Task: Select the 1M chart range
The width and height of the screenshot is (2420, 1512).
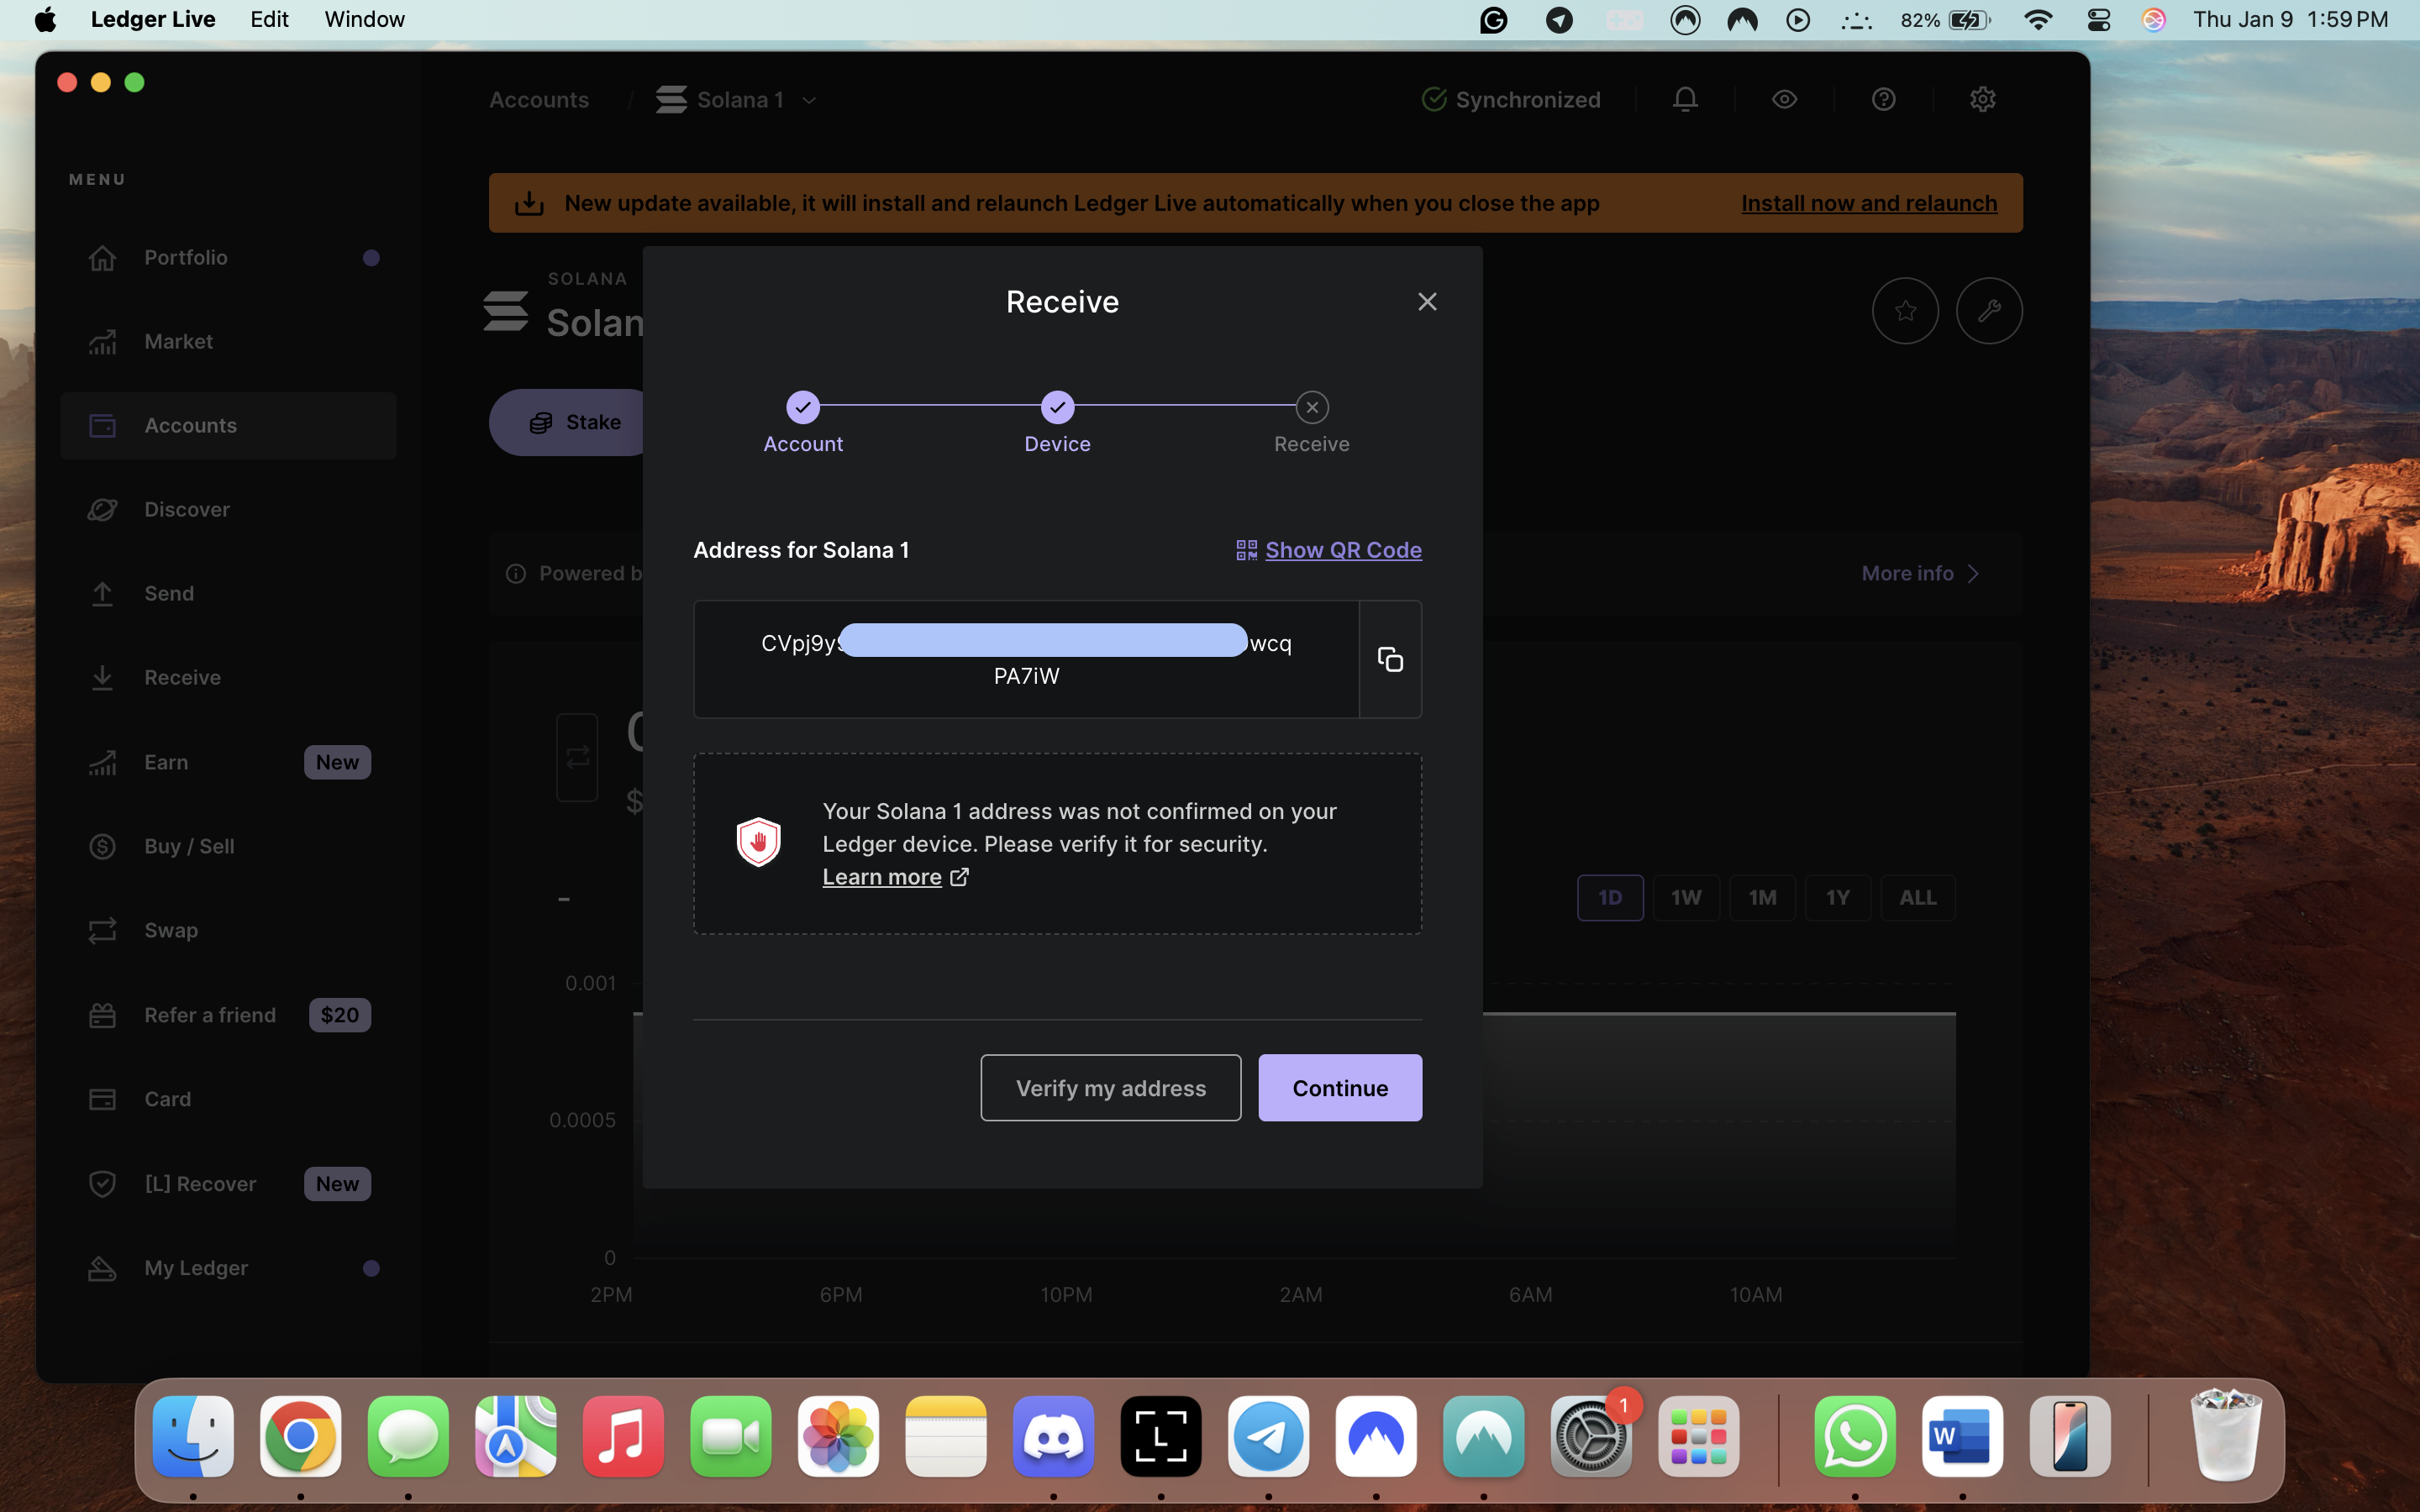Action: (x=1762, y=897)
